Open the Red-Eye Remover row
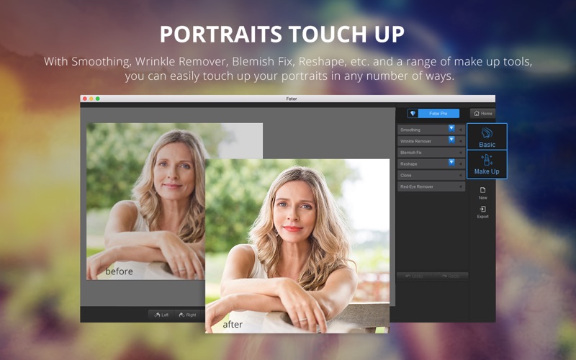This screenshot has height=360, width=576. click(x=431, y=186)
